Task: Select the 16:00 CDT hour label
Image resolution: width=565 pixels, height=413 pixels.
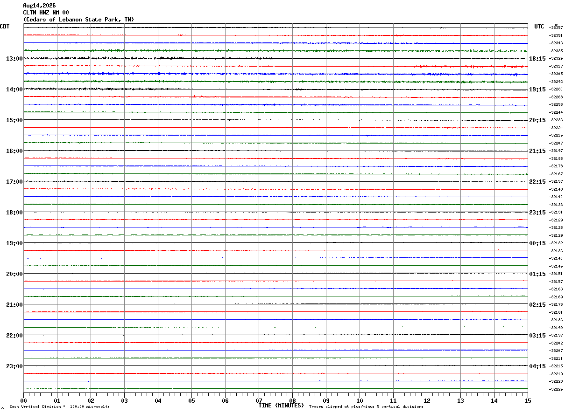Action: pyautogui.click(x=14, y=151)
